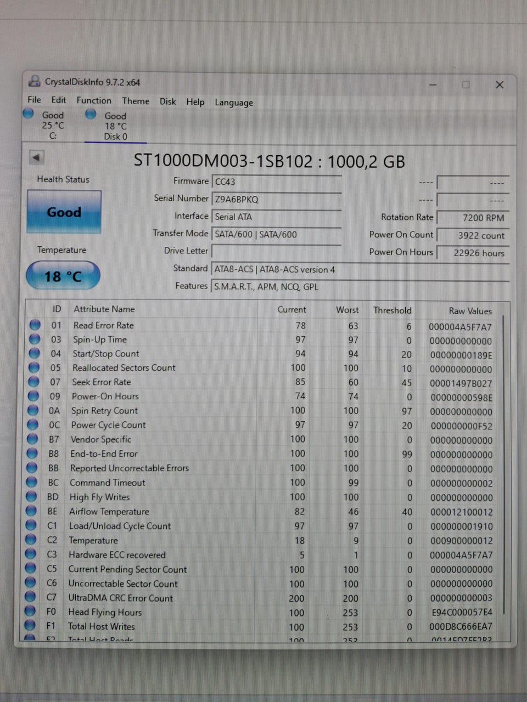This screenshot has width=527, height=702.
Task: Click status dot for Head Flying Hours
Action: tap(30, 611)
